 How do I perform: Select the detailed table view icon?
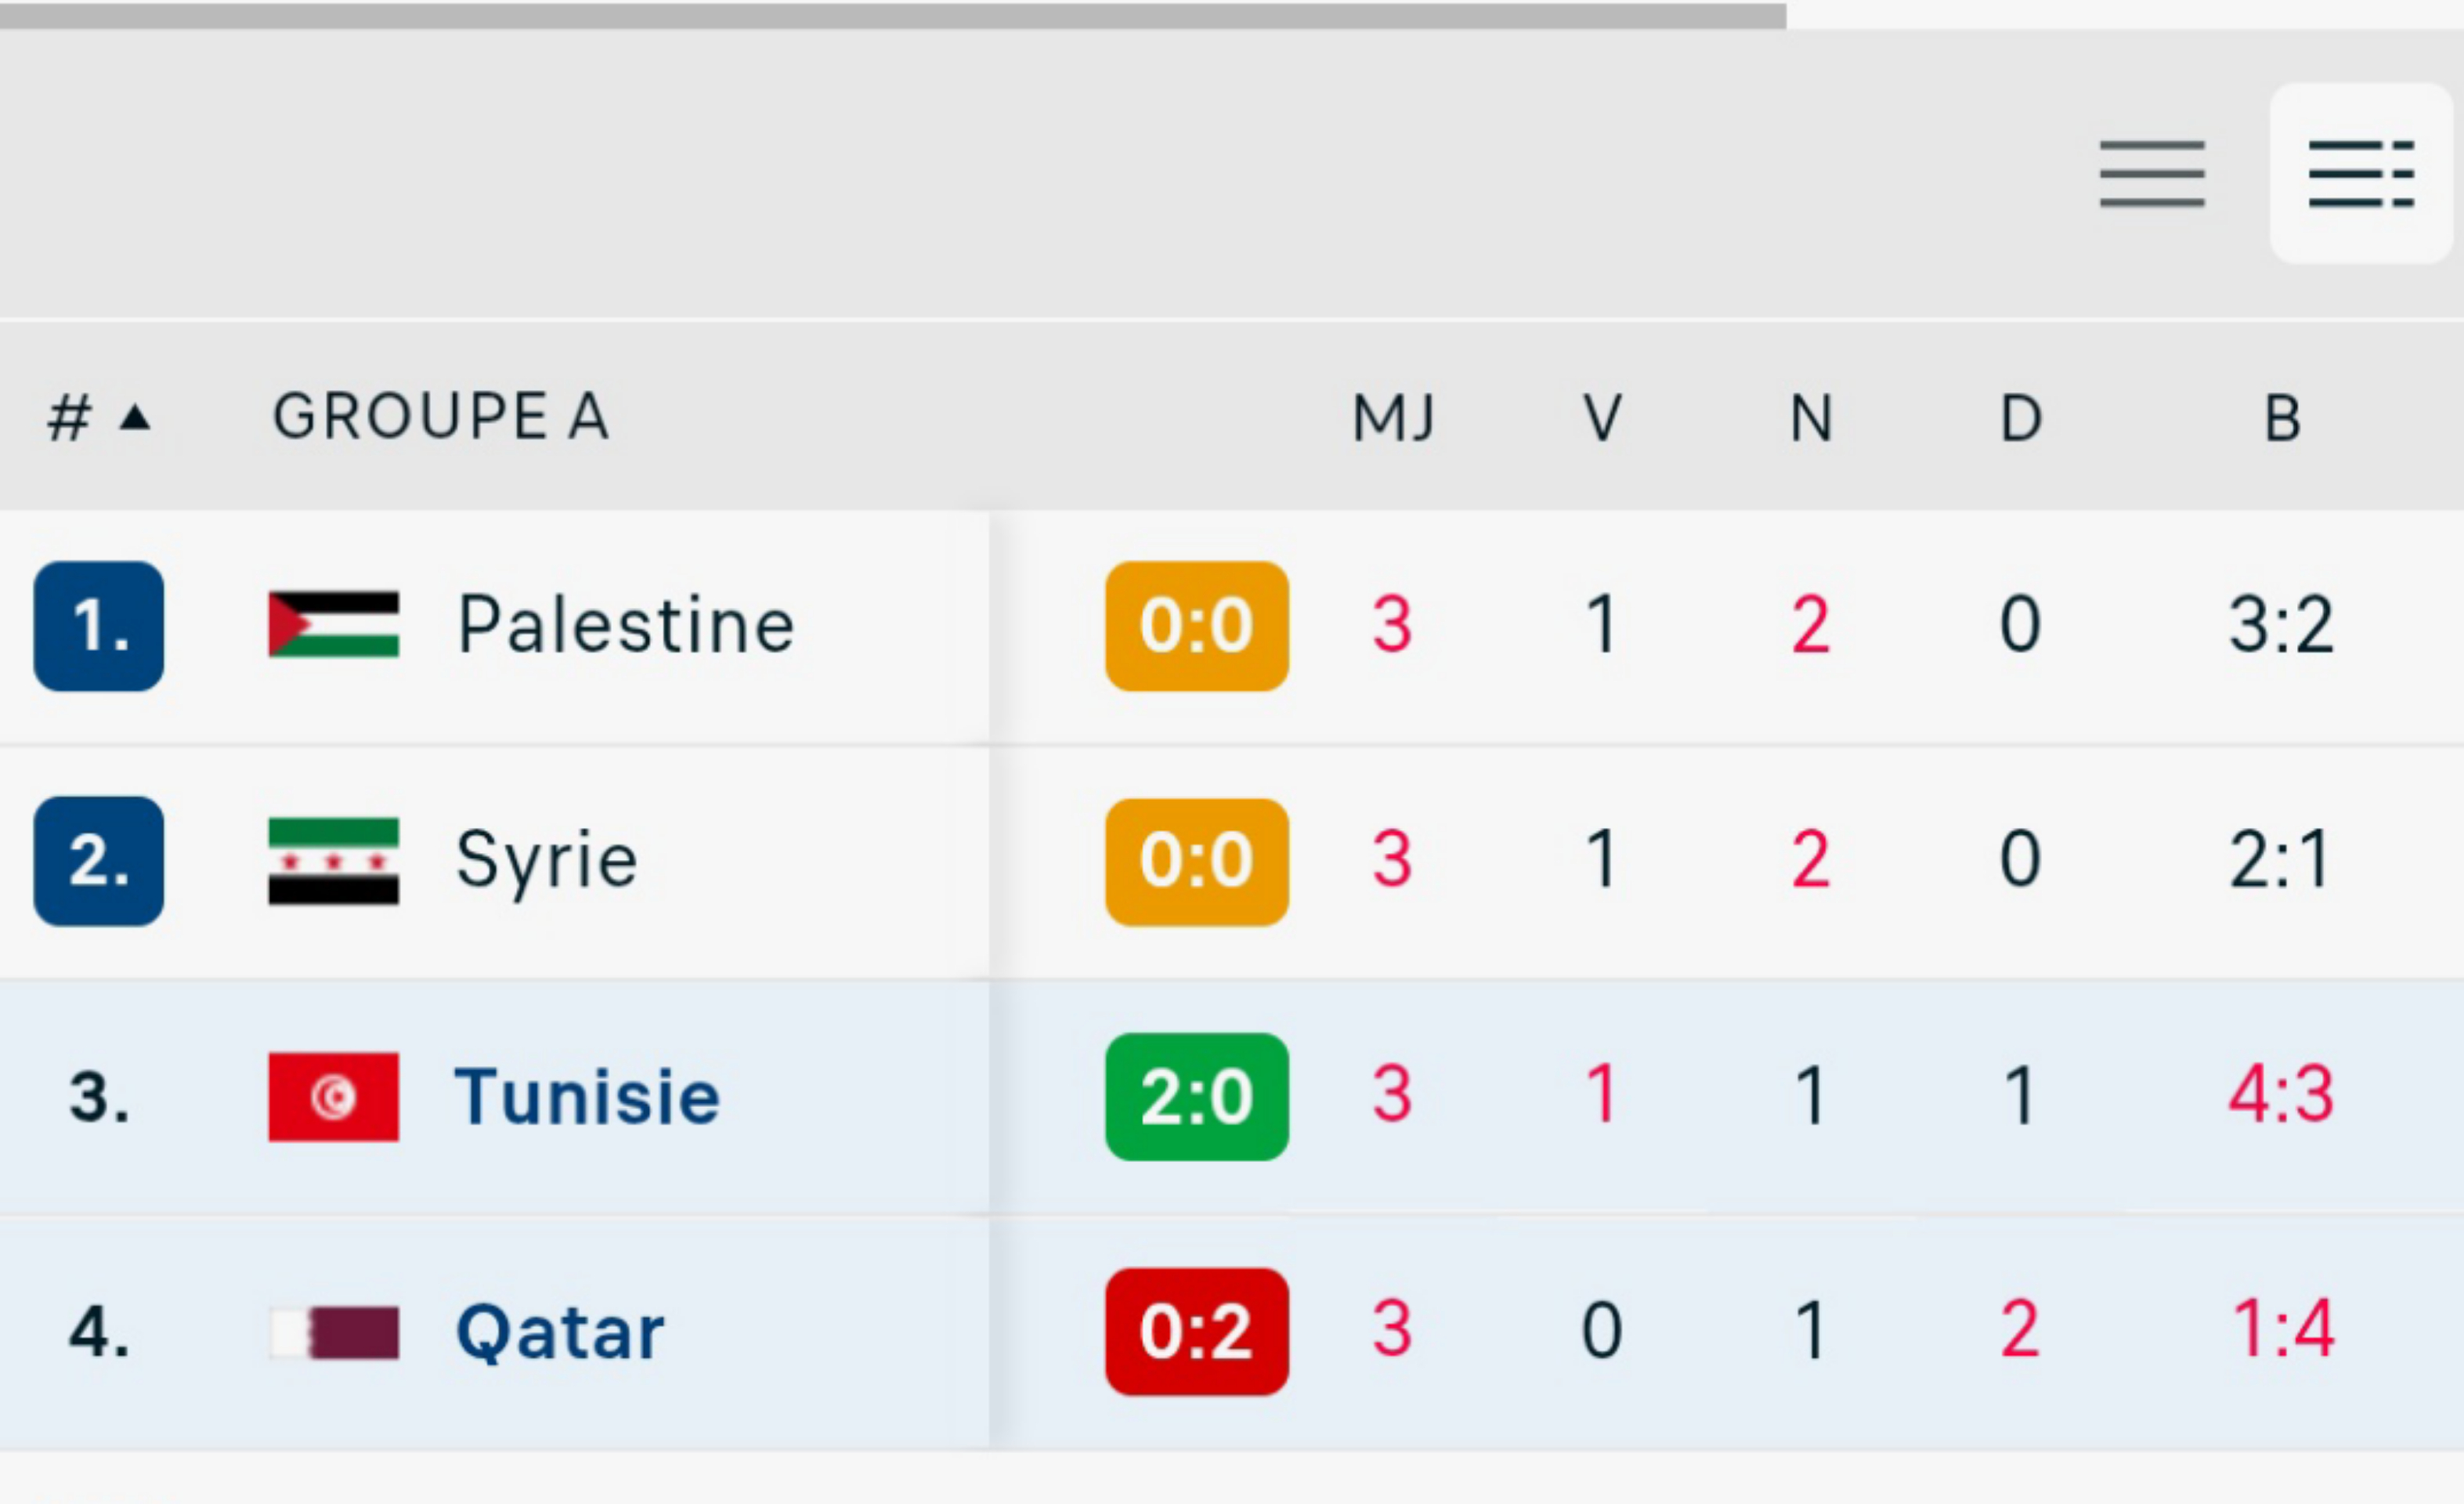click(2360, 174)
